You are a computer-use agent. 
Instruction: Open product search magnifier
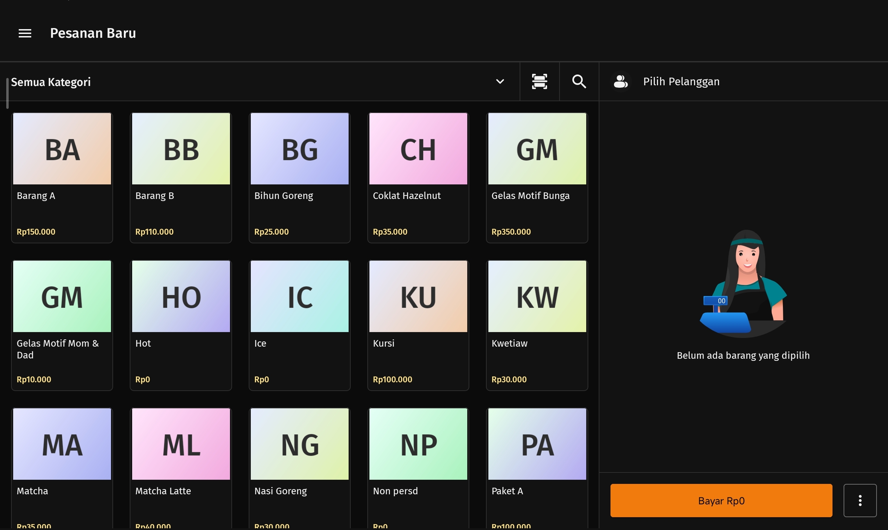click(579, 81)
